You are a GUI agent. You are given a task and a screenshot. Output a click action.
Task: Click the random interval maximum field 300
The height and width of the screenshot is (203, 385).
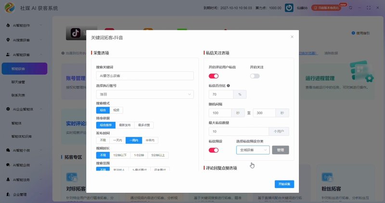(x=264, y=113)
